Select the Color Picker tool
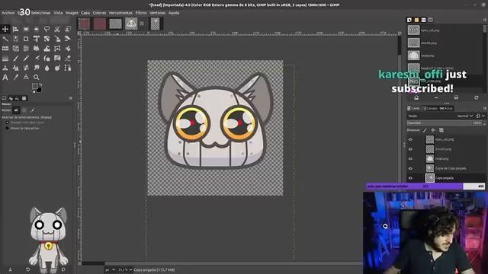488x274 pixels. tap(15, 78)
